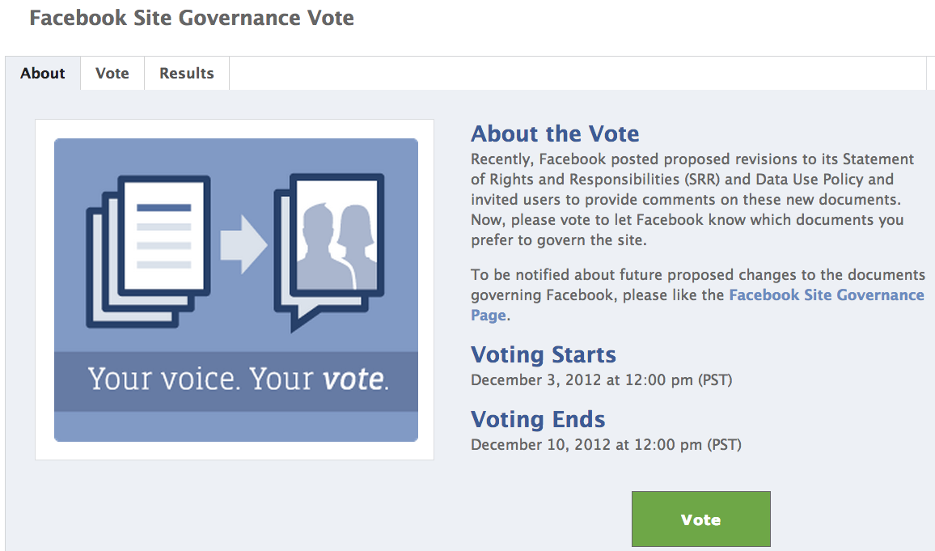The image size is (935, 551).
Task: Click the "Voting Starts" heading
Action: [544, 354]
